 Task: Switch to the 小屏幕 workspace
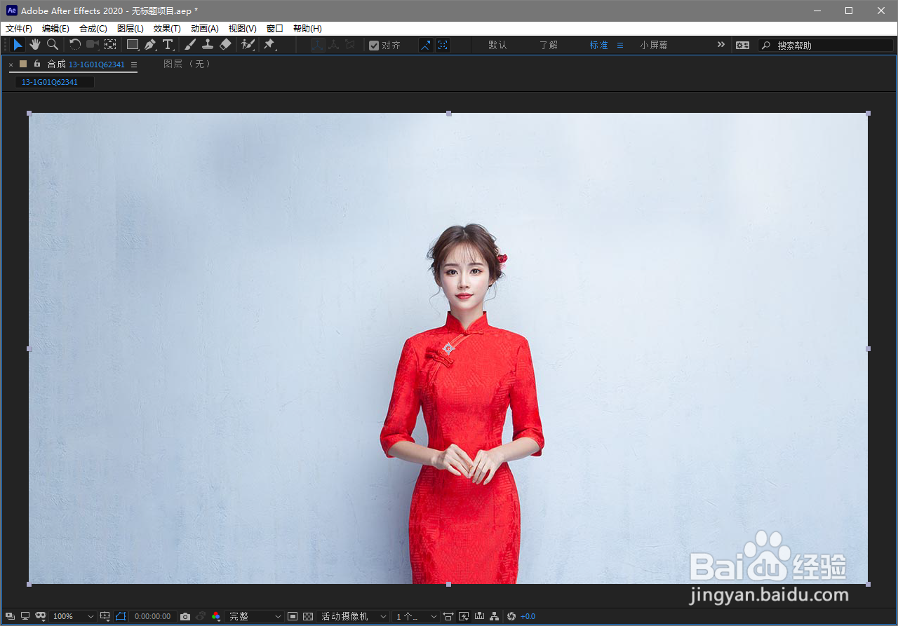click(654, 45)
